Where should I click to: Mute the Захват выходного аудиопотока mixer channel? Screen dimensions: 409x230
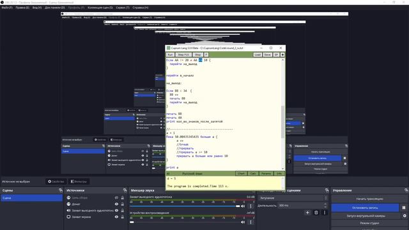[243, 206]
